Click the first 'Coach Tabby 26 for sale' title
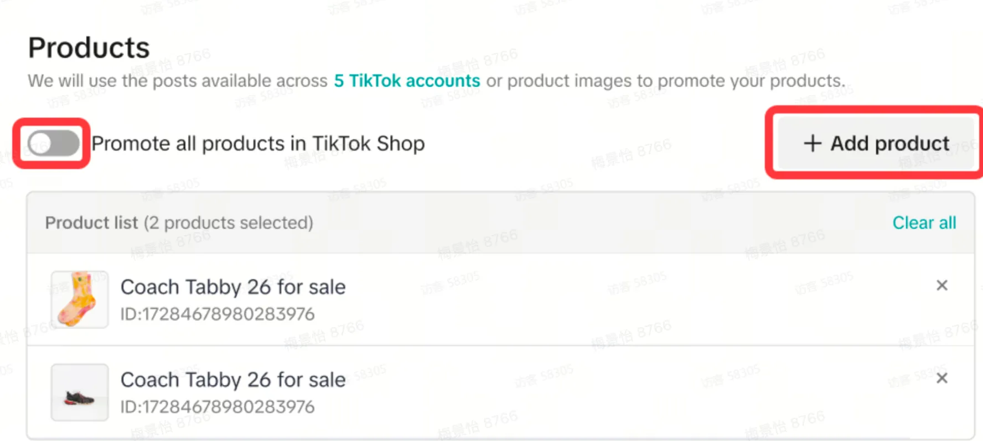Screen dimensions: 983x441 233,287
